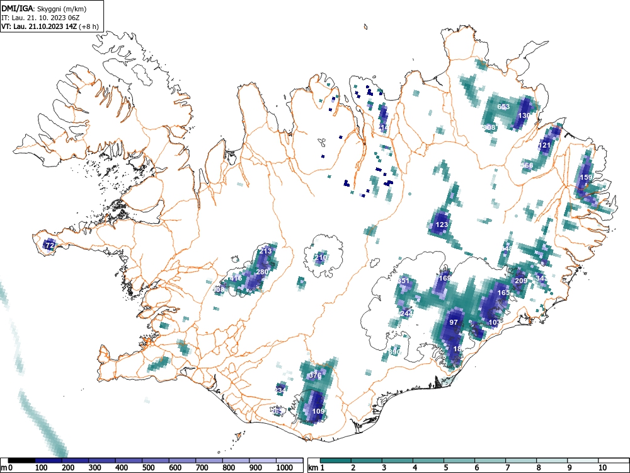
Task: Click the white 10 km legend swatch
Action: pos(613,460)
